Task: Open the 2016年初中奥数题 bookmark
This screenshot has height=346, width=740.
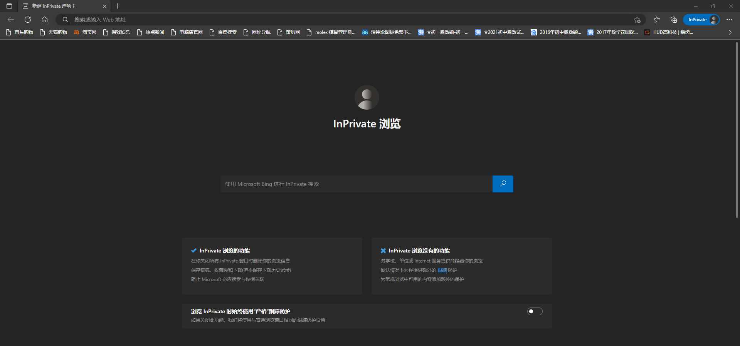Action: coord(557,32)
